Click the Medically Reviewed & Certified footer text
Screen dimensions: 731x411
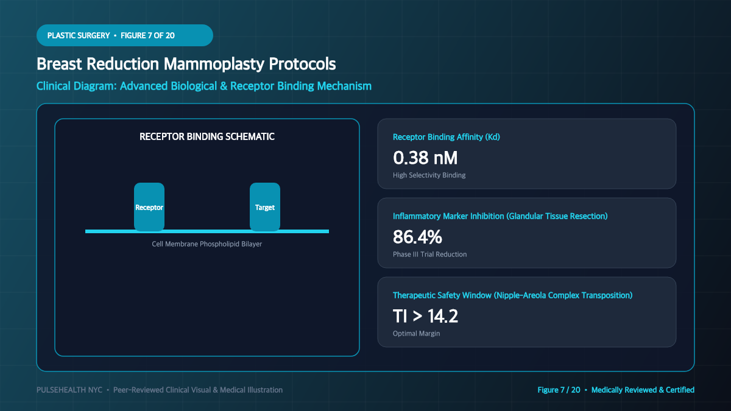(x=643, y=390)
